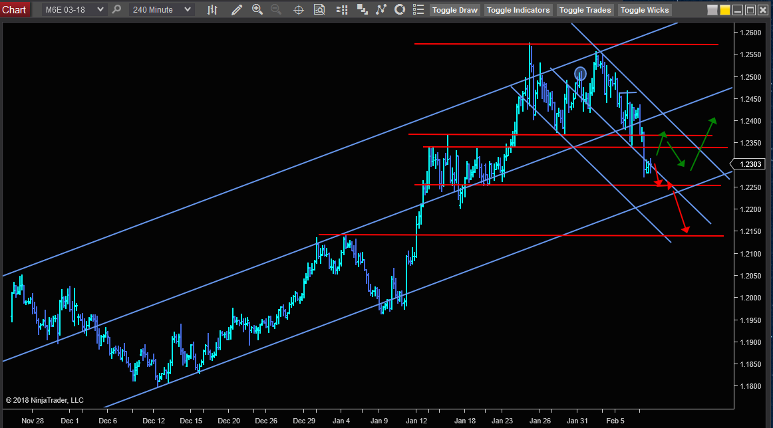
Task: Click the yellow link color swatch
Action: tap(724, 10)
